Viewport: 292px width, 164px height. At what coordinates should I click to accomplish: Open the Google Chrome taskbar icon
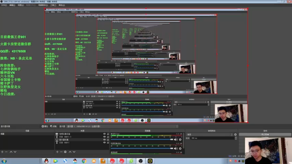click(x=84, y=161)
